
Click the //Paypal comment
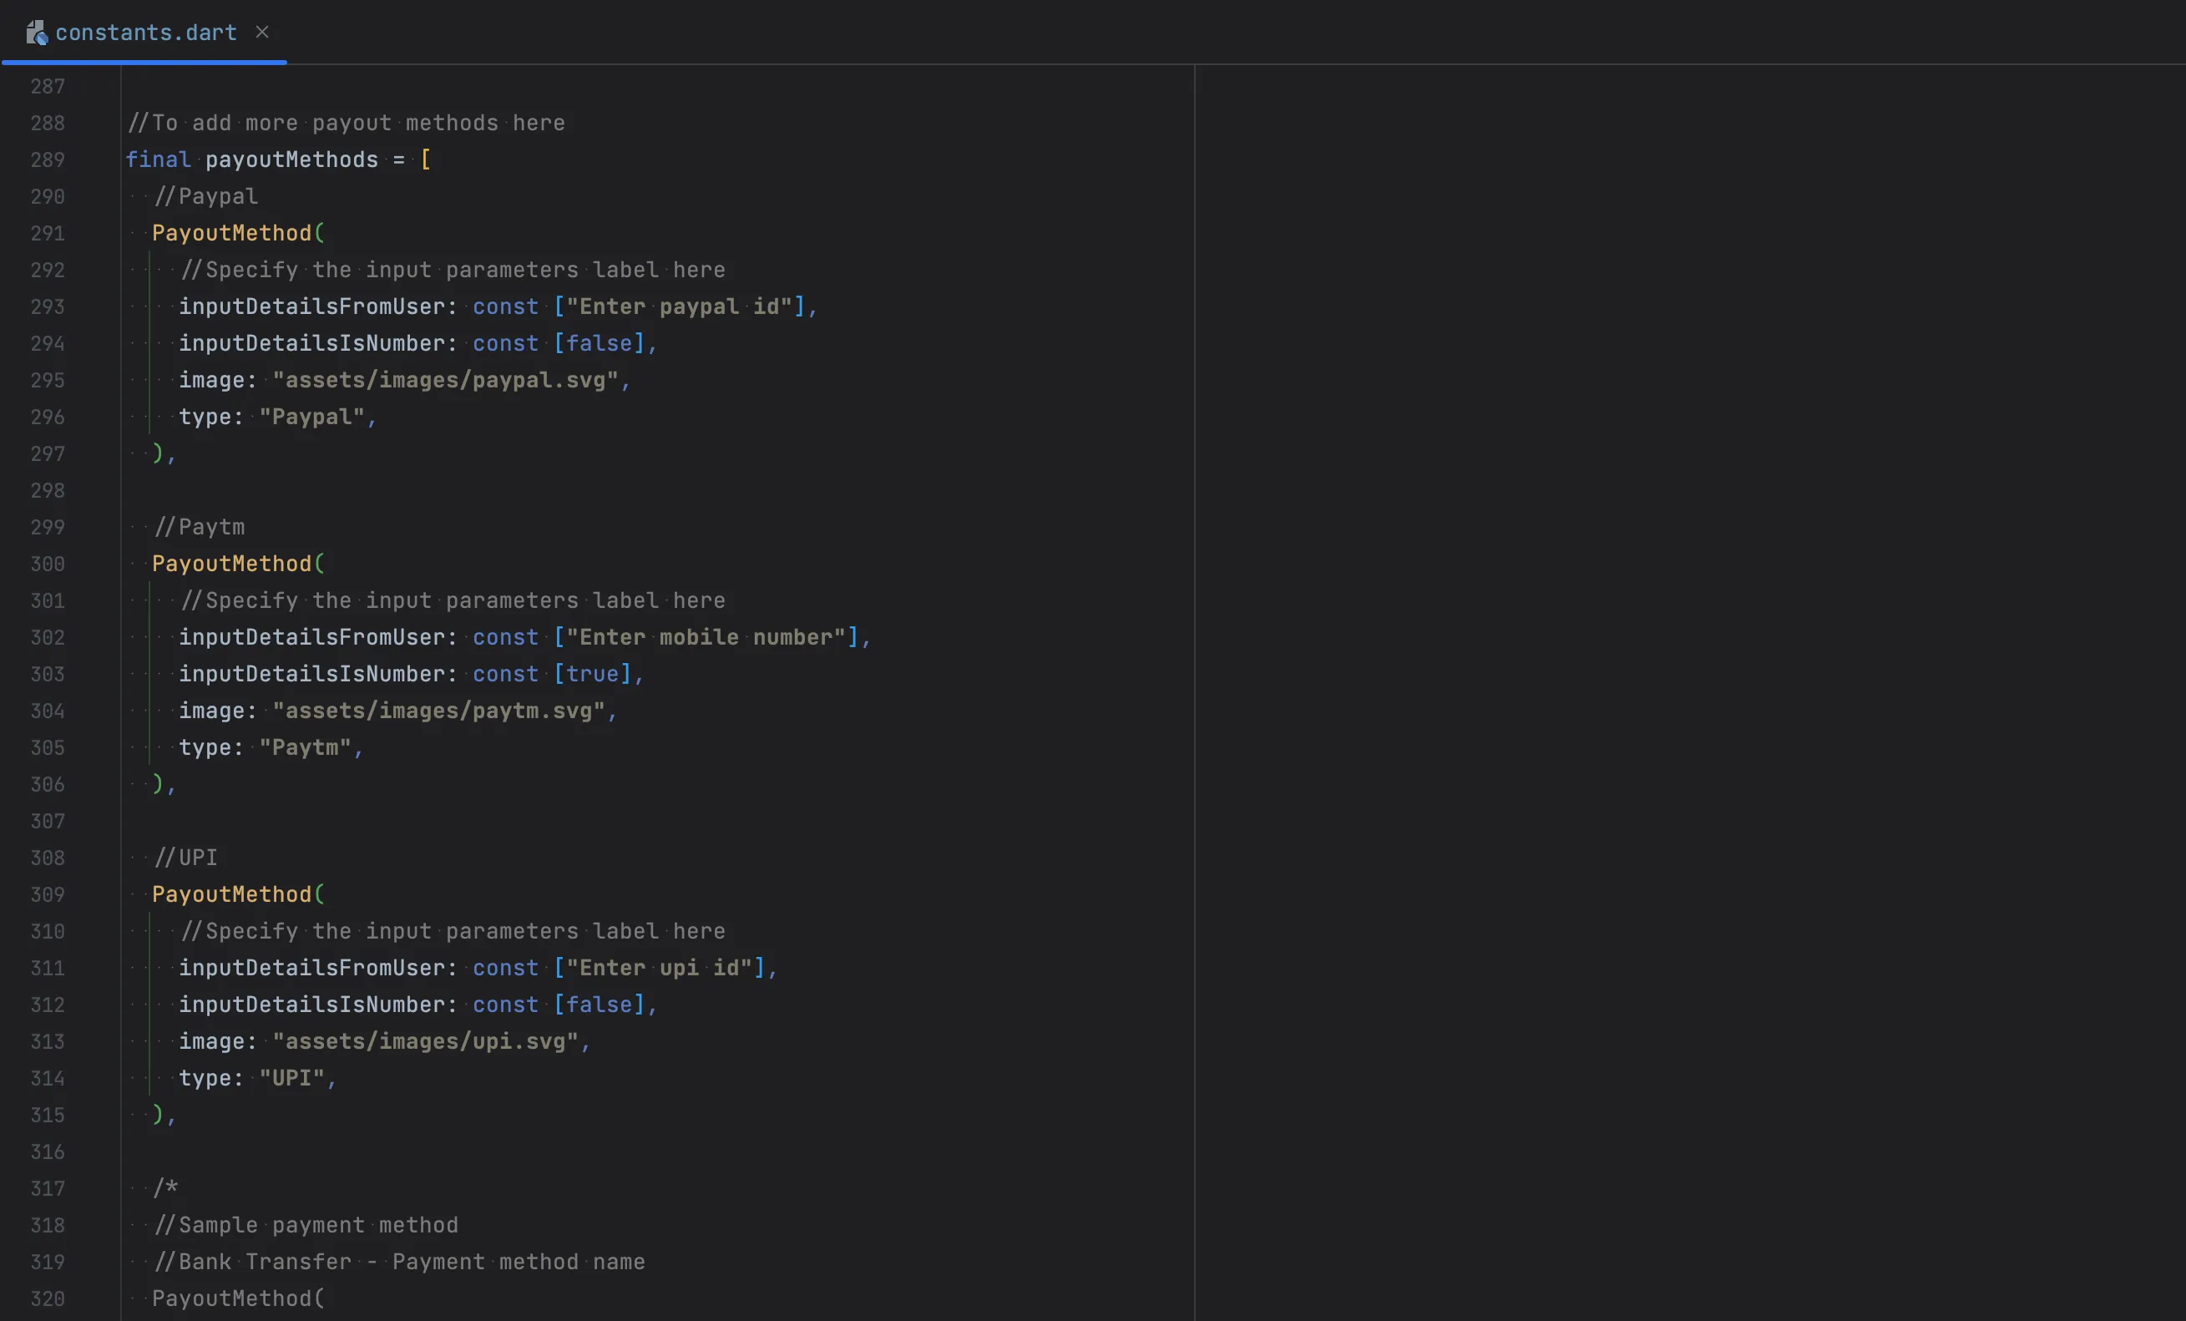[205, 196]
